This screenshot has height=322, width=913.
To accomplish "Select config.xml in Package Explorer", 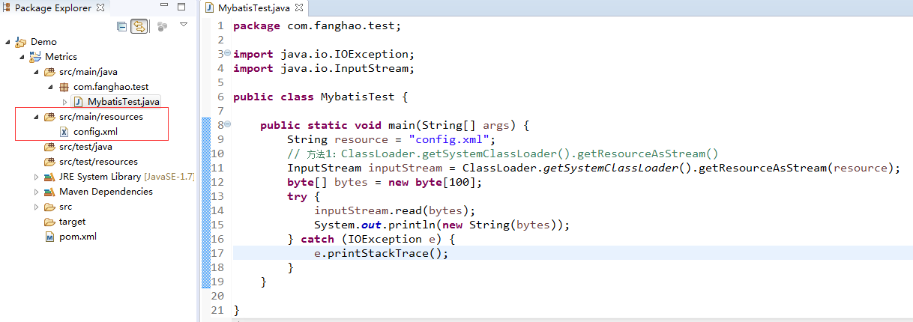I will (95, 132).
